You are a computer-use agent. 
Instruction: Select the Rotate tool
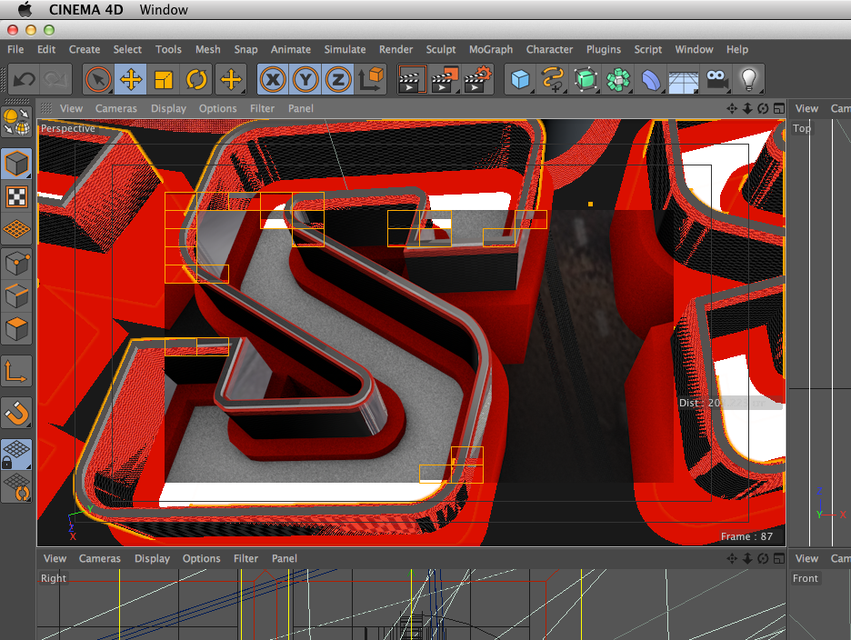196,80
